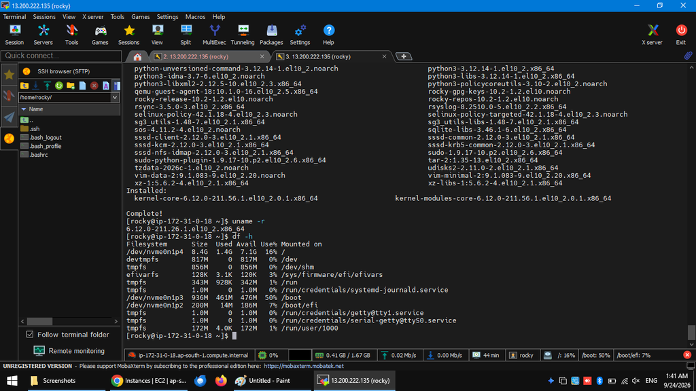Click the SFTP refresh folder icon
Viewport: 696px width, 391px height.
point(59,86)
